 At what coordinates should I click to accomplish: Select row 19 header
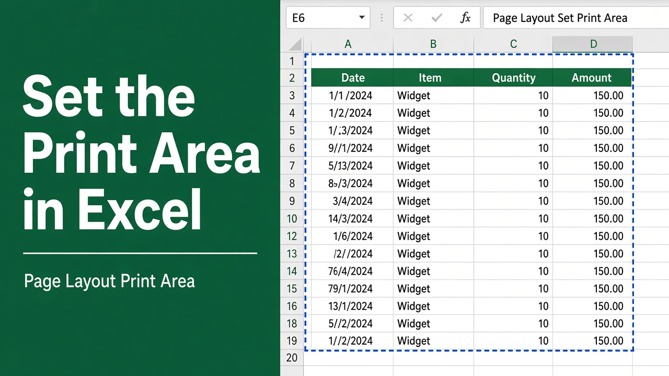click(292, 341)
